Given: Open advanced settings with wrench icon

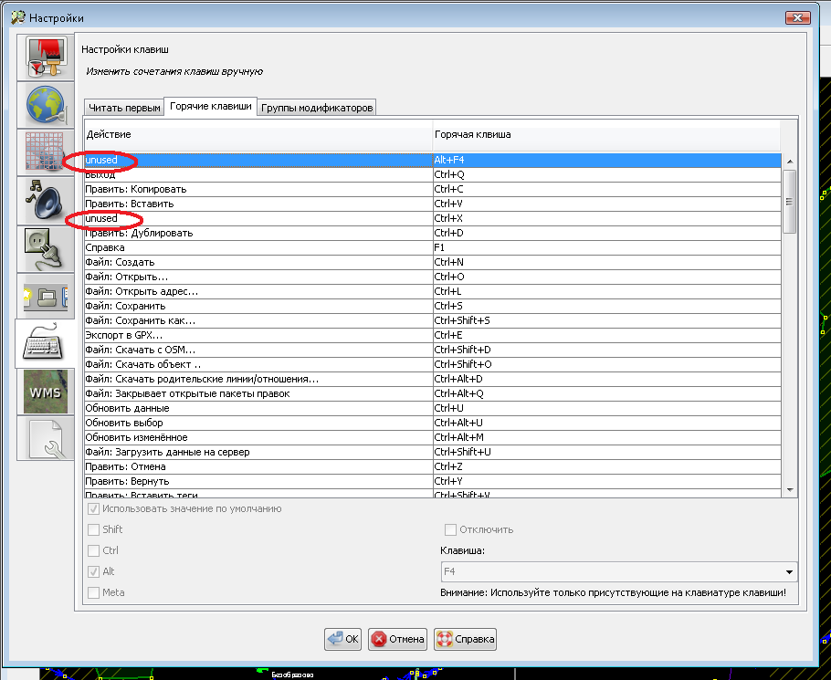Looking at the screenshot, I should point(46,438).
